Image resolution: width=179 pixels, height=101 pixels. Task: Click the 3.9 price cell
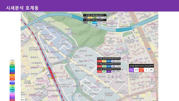coord(95,18)
